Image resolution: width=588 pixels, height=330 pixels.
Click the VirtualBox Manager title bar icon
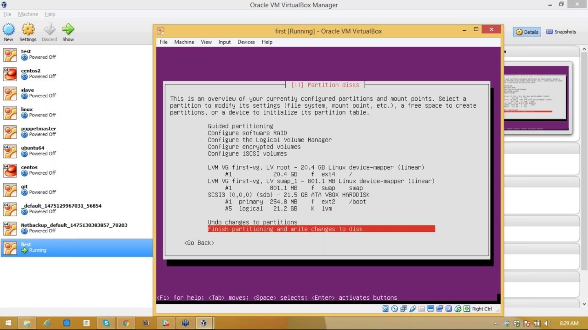[x=4, y=5]
